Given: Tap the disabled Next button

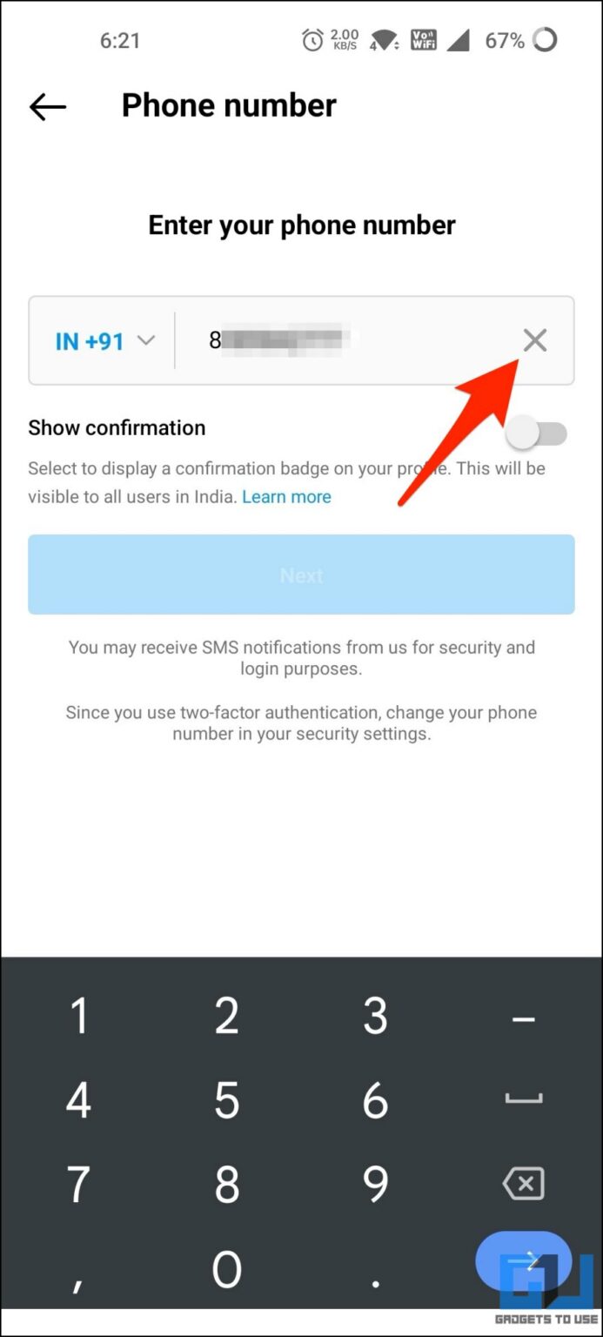Looking at the screenshot, I should tap(301, 574).
